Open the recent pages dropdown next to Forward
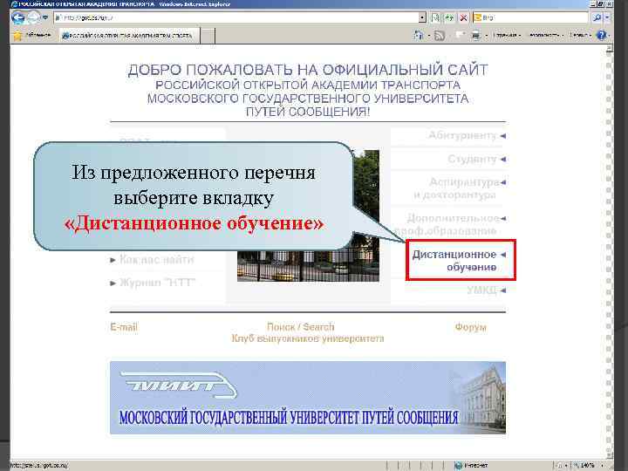Screen dimensions: 628x471 click(44, 17)
